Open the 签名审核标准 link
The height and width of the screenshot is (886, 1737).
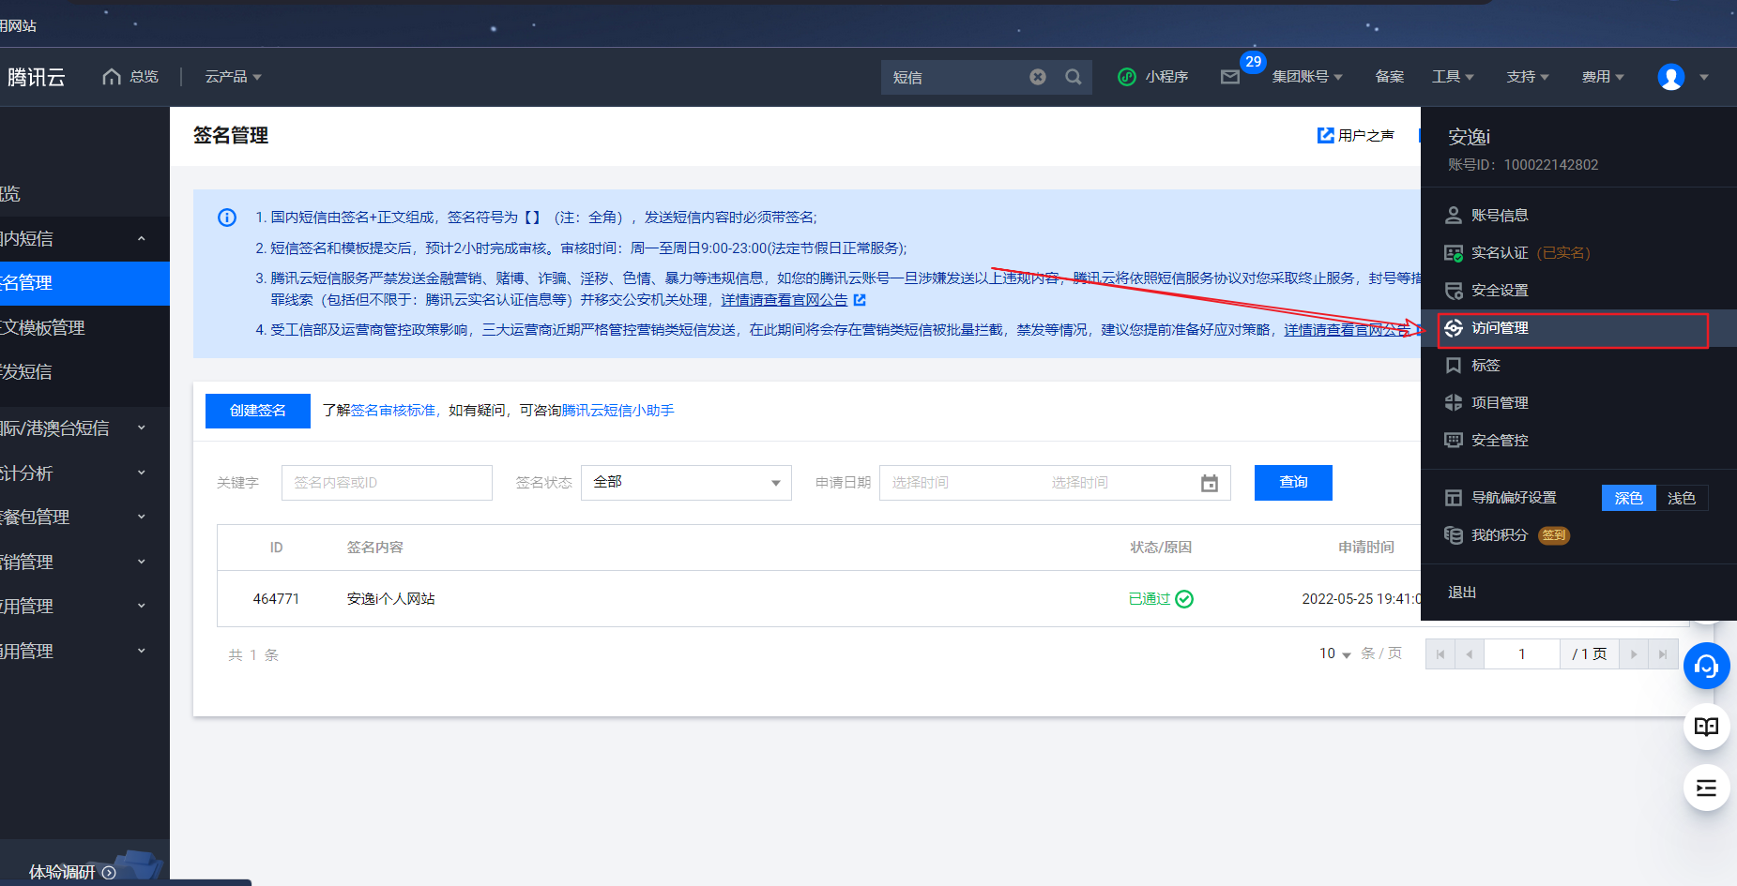393,411
